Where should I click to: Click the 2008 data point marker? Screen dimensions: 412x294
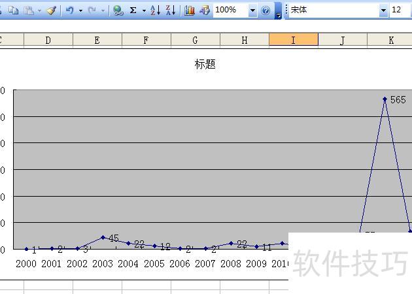tap(232, 243)
